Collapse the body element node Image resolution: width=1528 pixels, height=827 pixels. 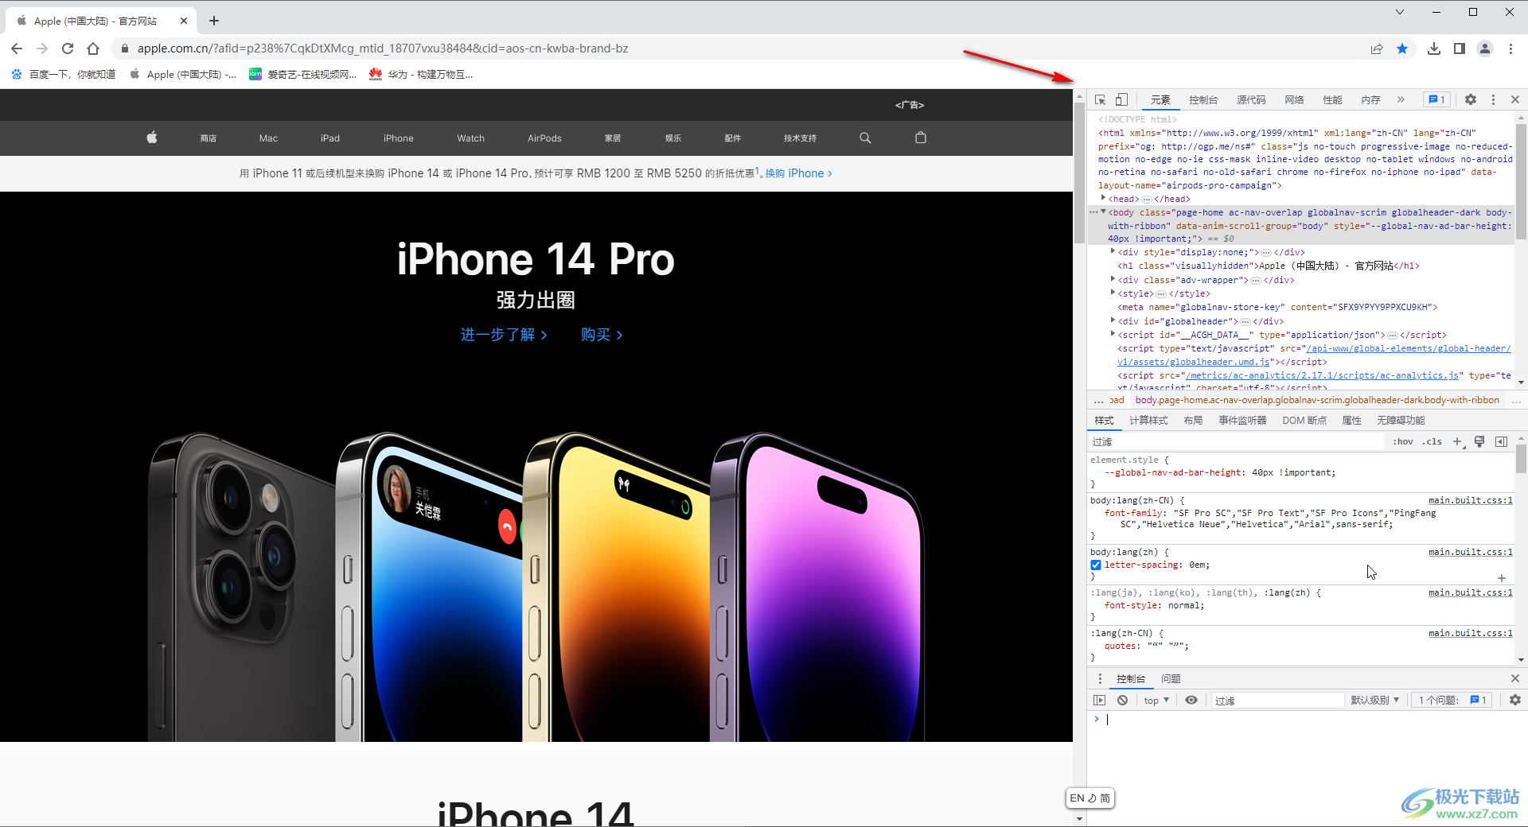tap(1103, 212)
